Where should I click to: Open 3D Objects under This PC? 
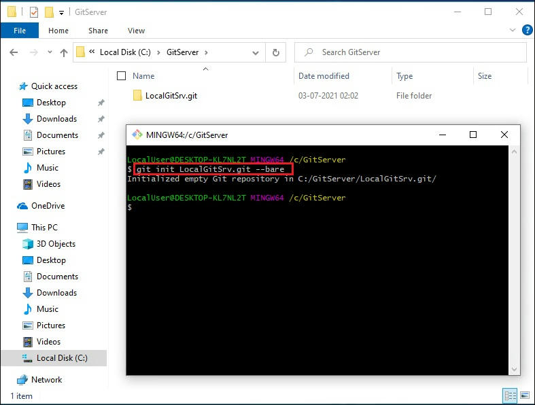click(56, 244)
